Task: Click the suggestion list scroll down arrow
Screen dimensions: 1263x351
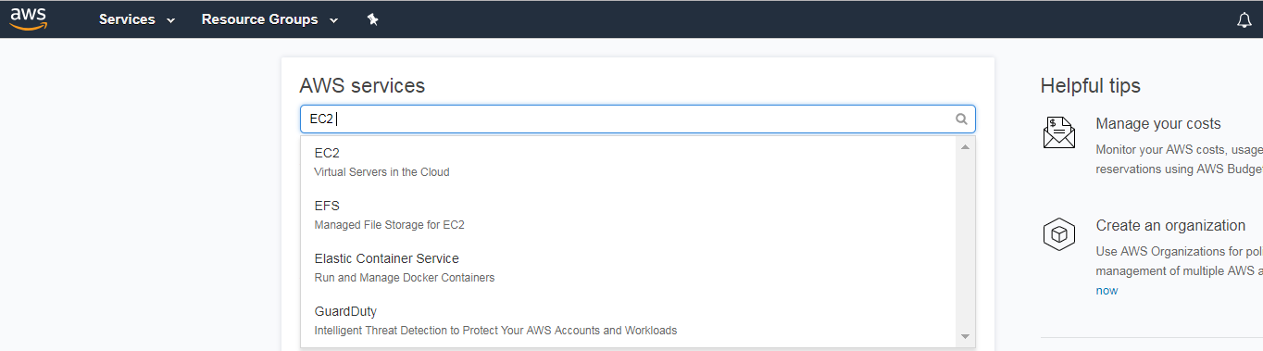Action: pyautogui.click(x=965, y=336)
